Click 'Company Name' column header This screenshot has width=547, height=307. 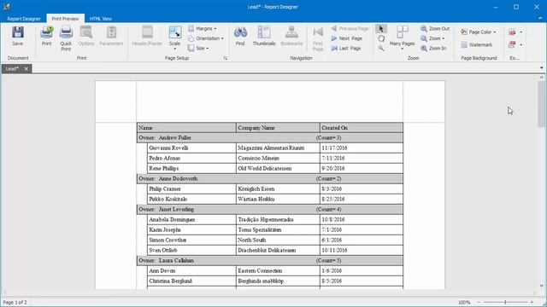(x=278, y=128)
